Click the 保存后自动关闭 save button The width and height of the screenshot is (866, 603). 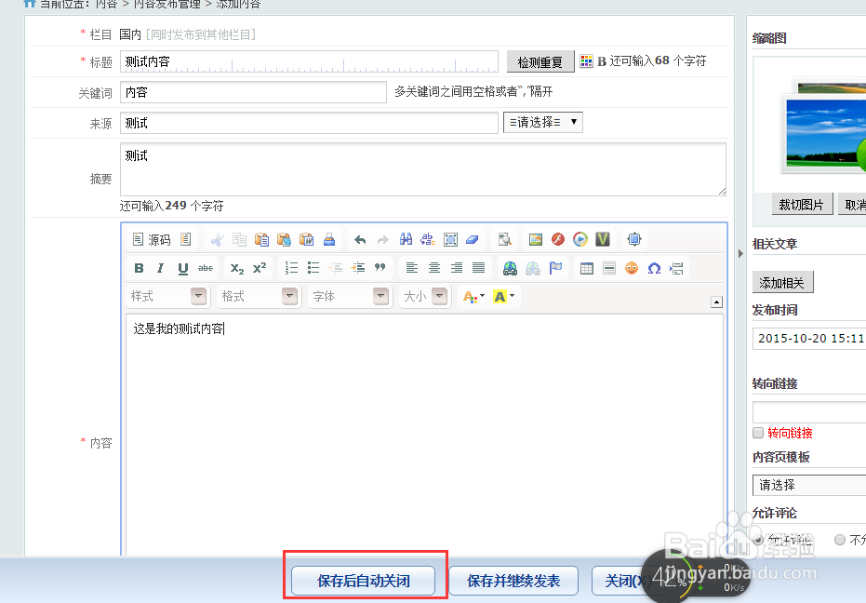[x=363, y=580]
